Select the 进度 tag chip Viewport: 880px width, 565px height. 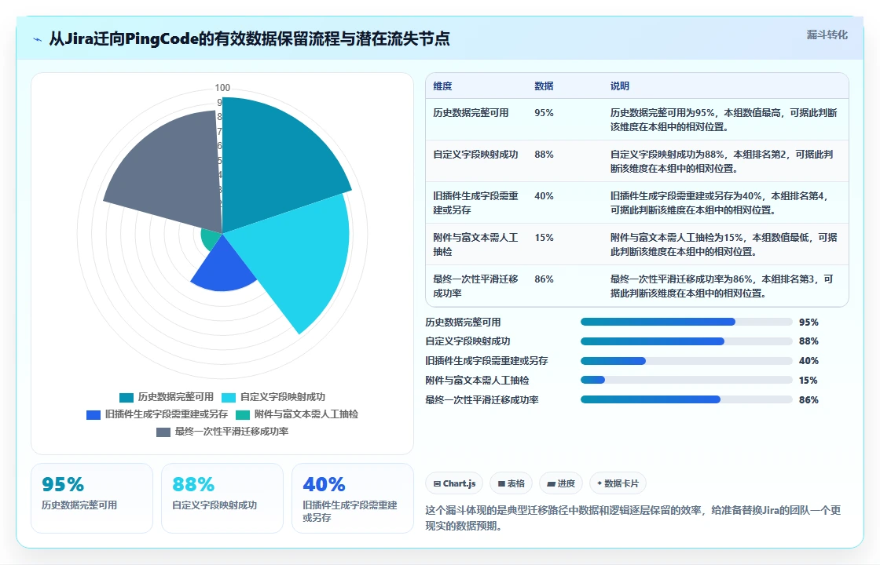click(561, 483)
